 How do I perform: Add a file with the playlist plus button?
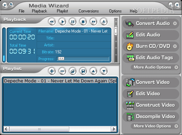(x=52, y=71)
